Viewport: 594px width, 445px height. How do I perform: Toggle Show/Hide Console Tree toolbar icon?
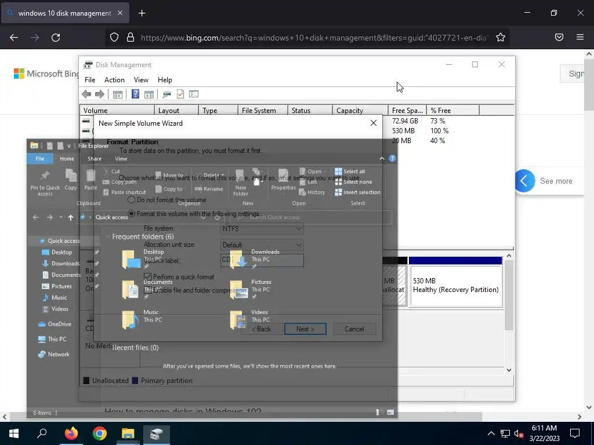click(x=117, y=94)
